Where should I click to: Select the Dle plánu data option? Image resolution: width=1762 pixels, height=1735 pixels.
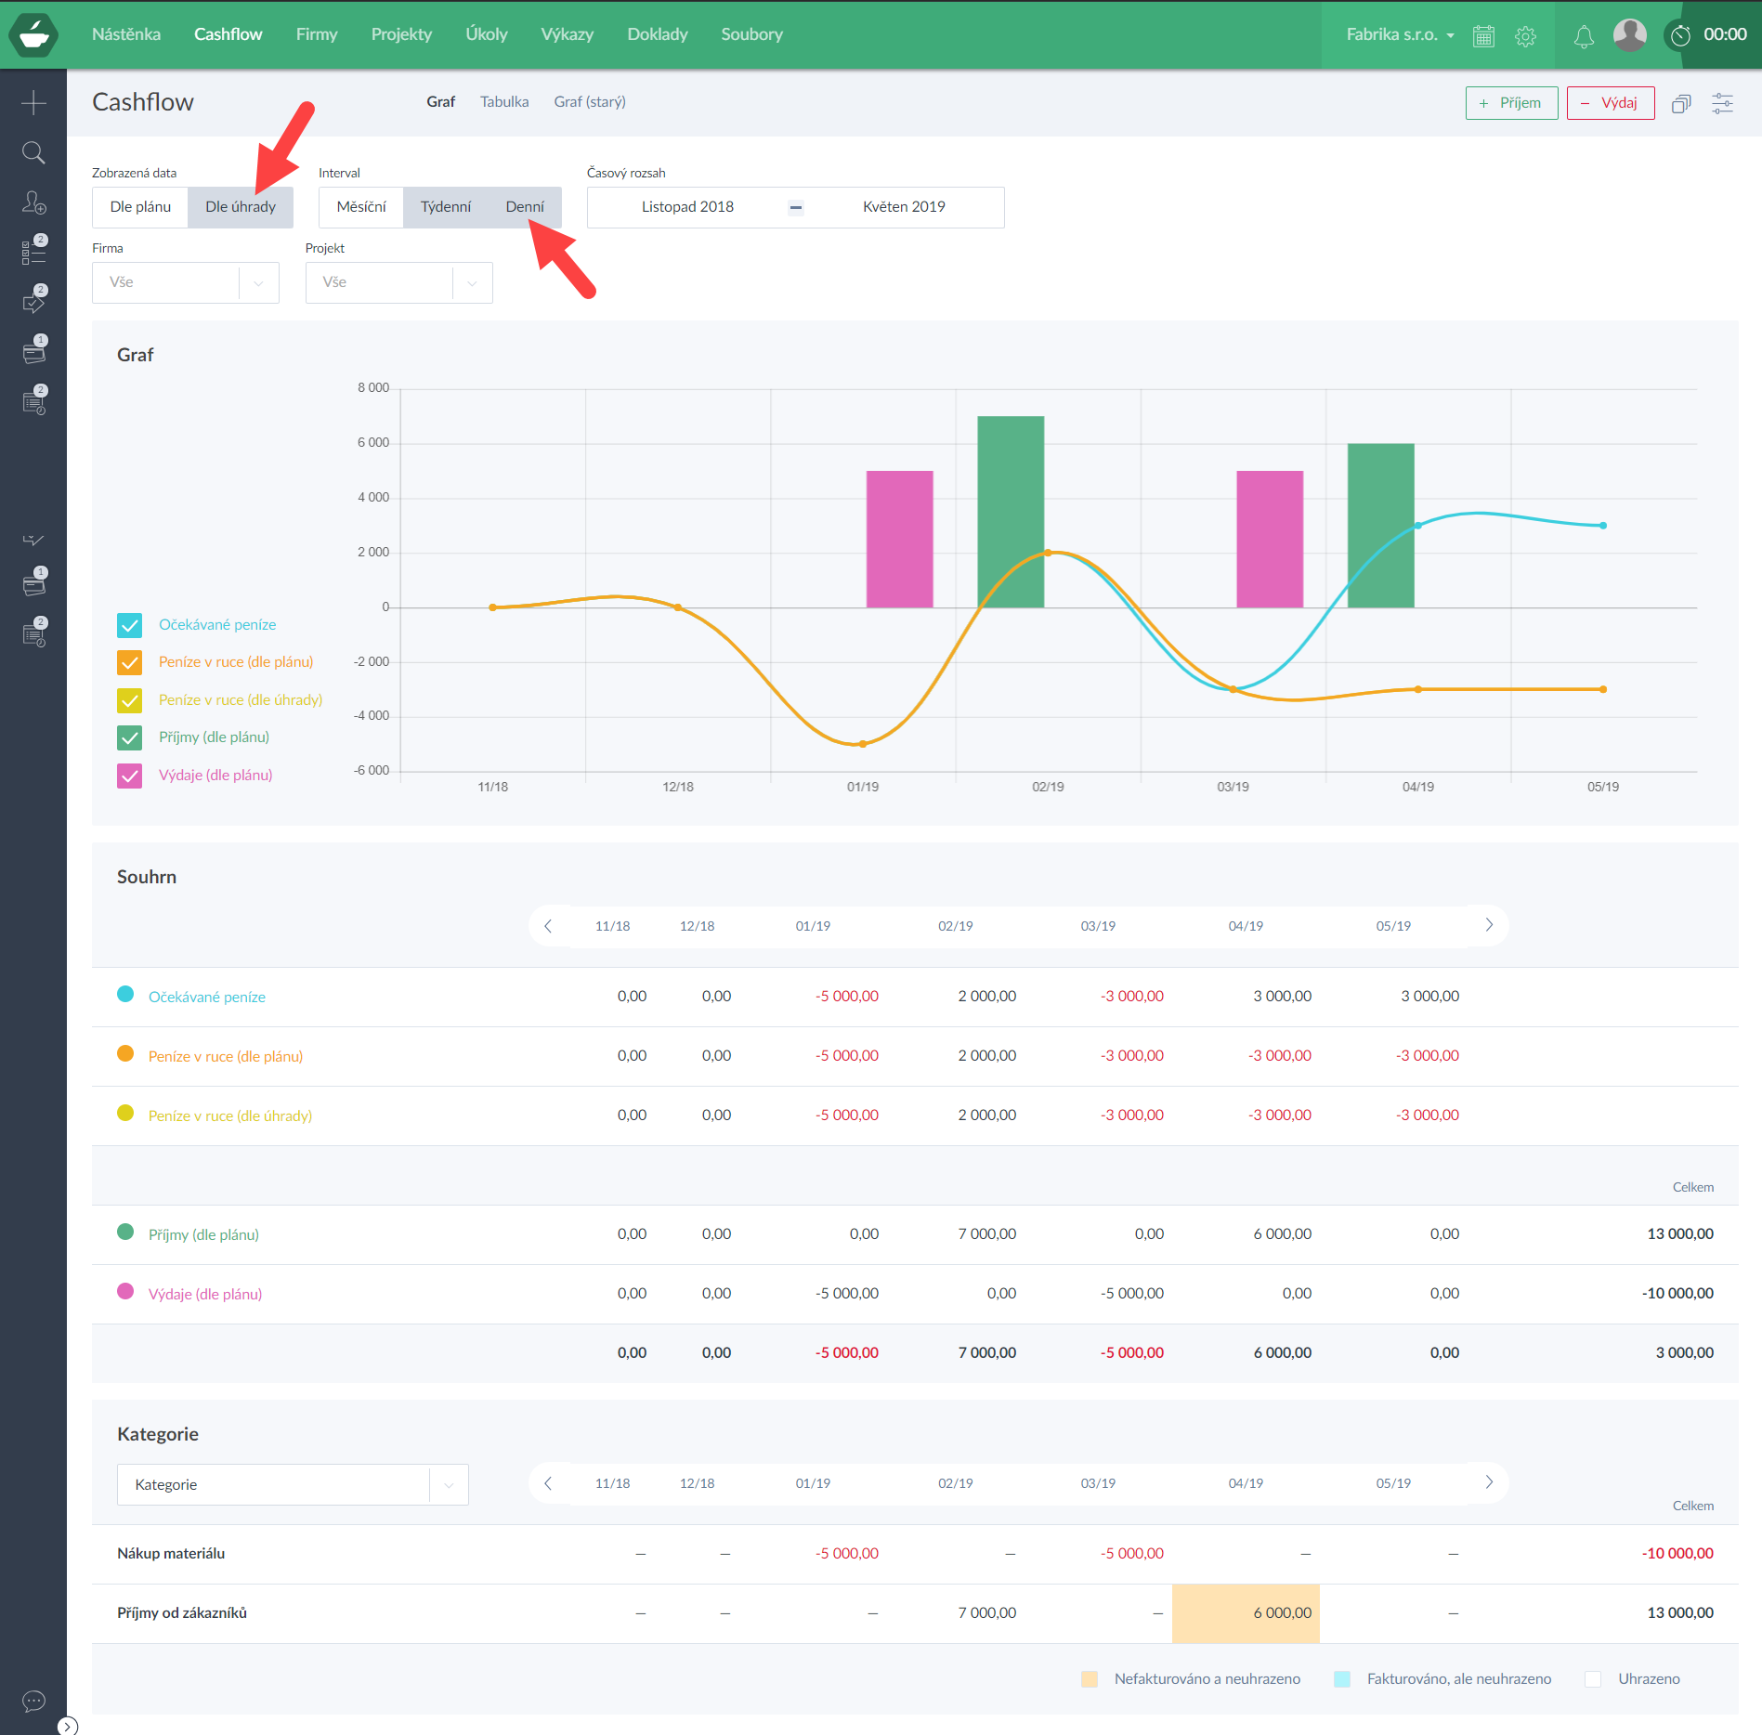click(140, 207)
